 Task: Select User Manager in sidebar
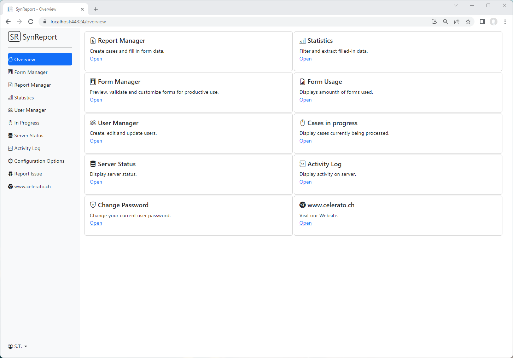point(30,110)
